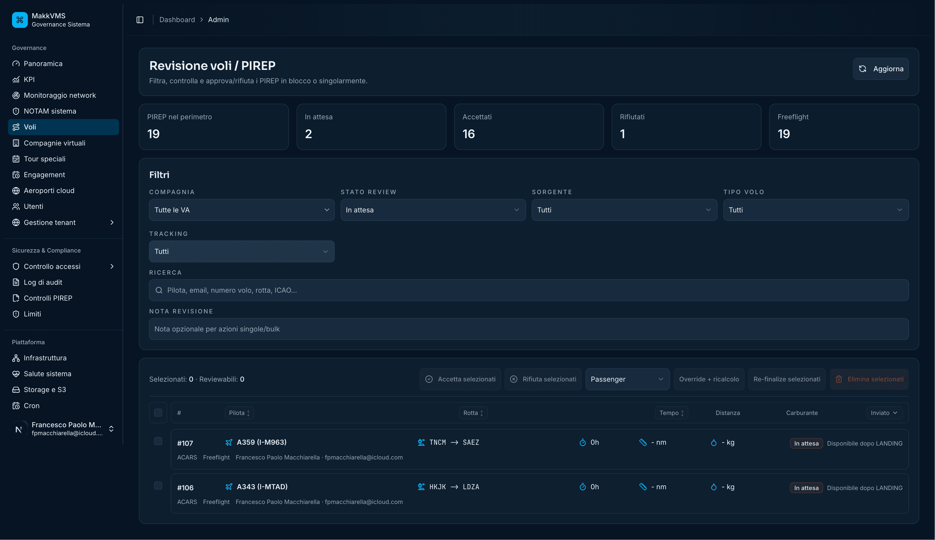
Task: Check the box for flight #106
Action: [x=158, y=485]
